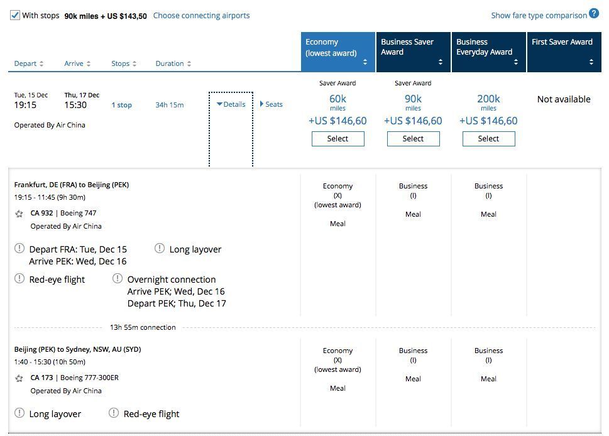The height and width of the screenshot is (436, 609).
Task: Click CA 173 | Boeing 777-300ER flight info
Action: (75, 378)
